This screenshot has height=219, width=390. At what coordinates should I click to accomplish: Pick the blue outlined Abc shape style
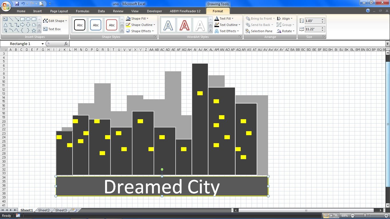[x=96, y=25]
